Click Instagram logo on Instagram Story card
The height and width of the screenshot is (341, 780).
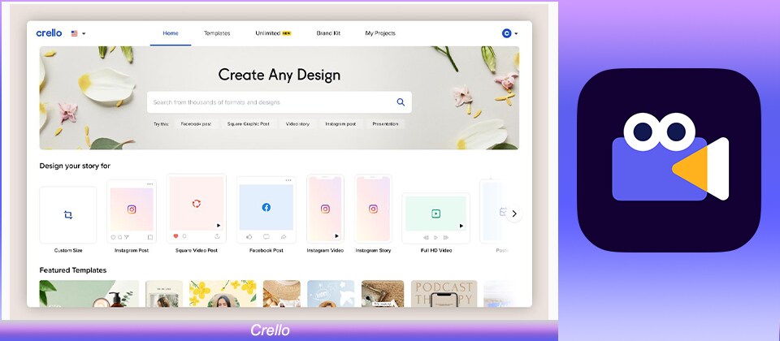coord(373,209)
